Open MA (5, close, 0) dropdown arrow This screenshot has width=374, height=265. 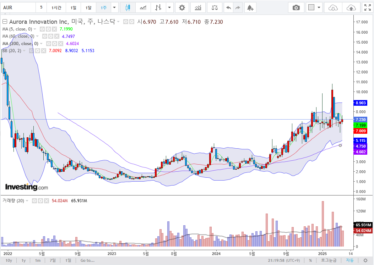(35, 29)
